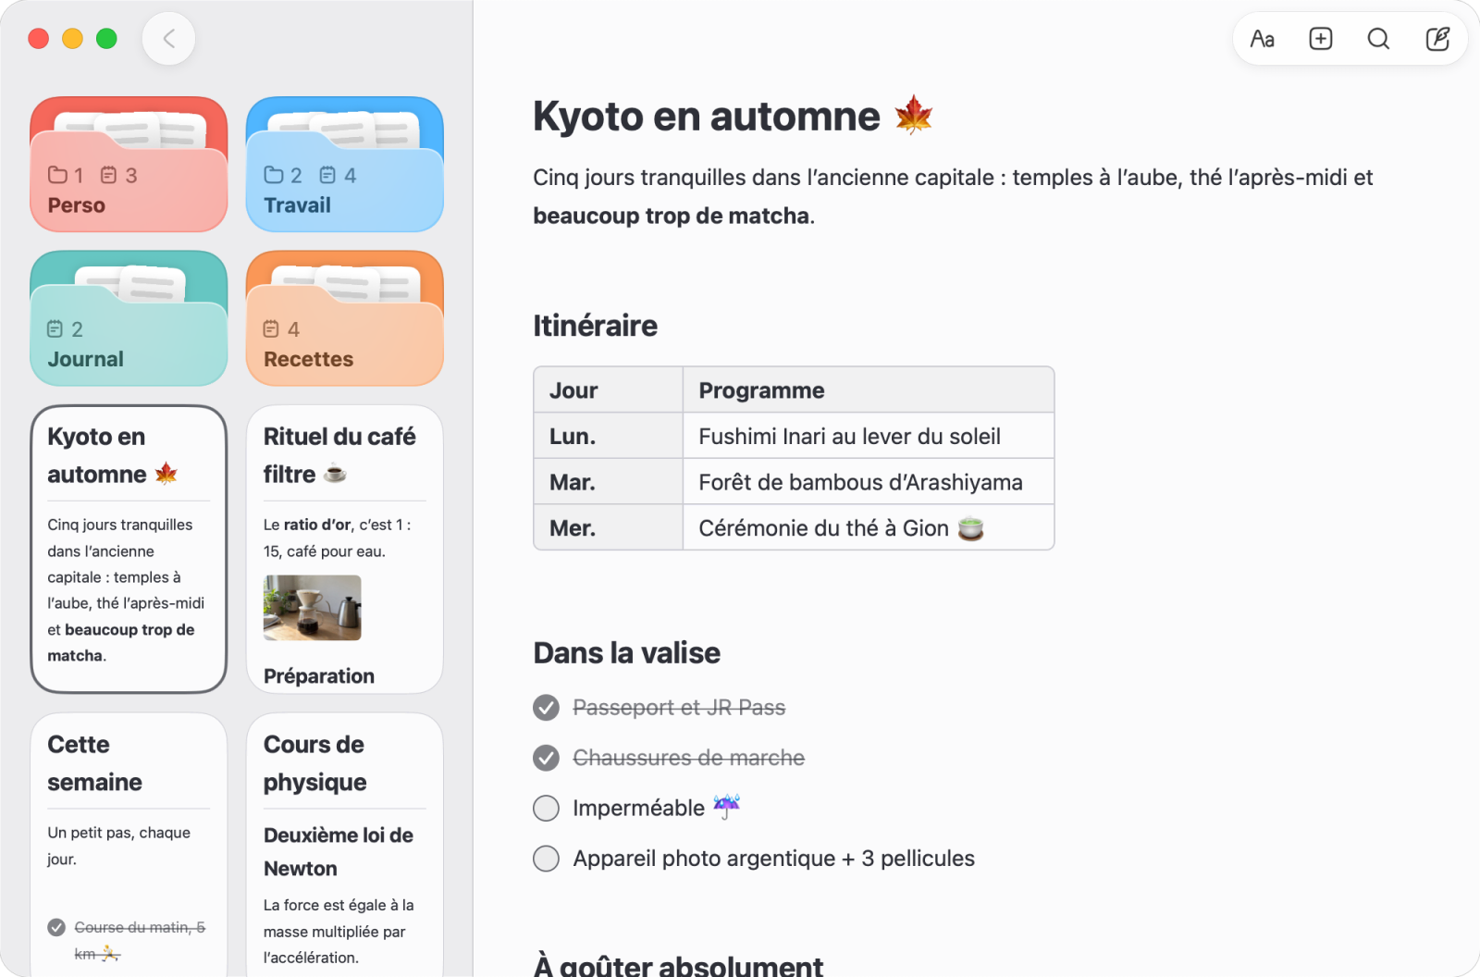1480x977 pixels.
Task: Click the notes count icon in Travail
Action: (327, 175)
